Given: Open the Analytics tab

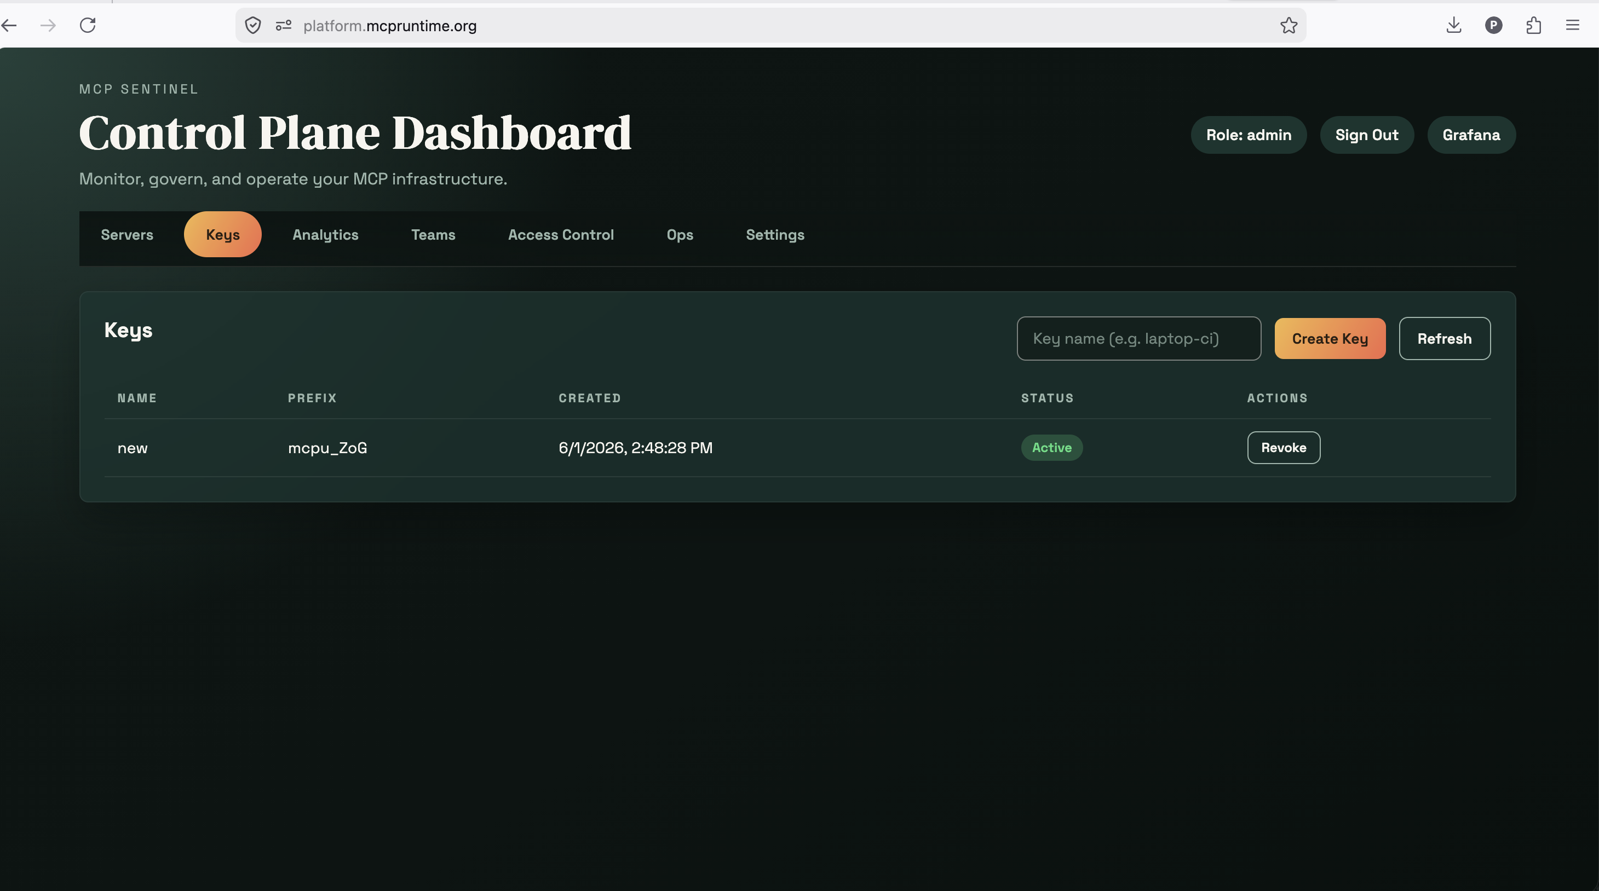Looking at the screenshot, I should coord(325,235).
